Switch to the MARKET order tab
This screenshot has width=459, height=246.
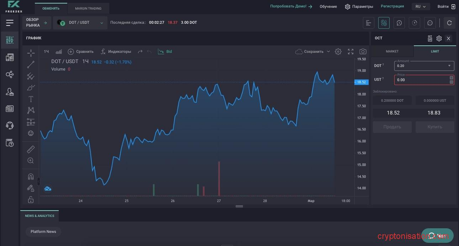[392, 51]
